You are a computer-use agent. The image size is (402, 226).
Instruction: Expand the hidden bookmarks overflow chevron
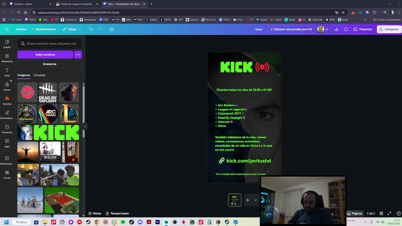pyautogui.click(x=365, y=19)
